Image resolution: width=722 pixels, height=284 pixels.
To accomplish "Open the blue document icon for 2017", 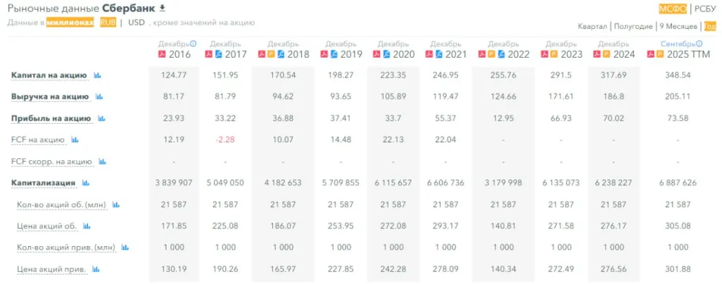I will point(219,54).
